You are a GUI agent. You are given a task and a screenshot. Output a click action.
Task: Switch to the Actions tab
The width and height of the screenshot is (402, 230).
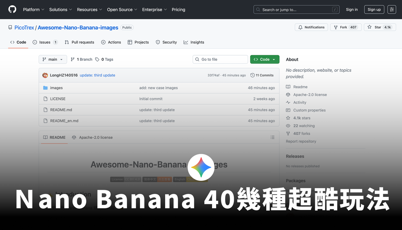click(111, 42)
